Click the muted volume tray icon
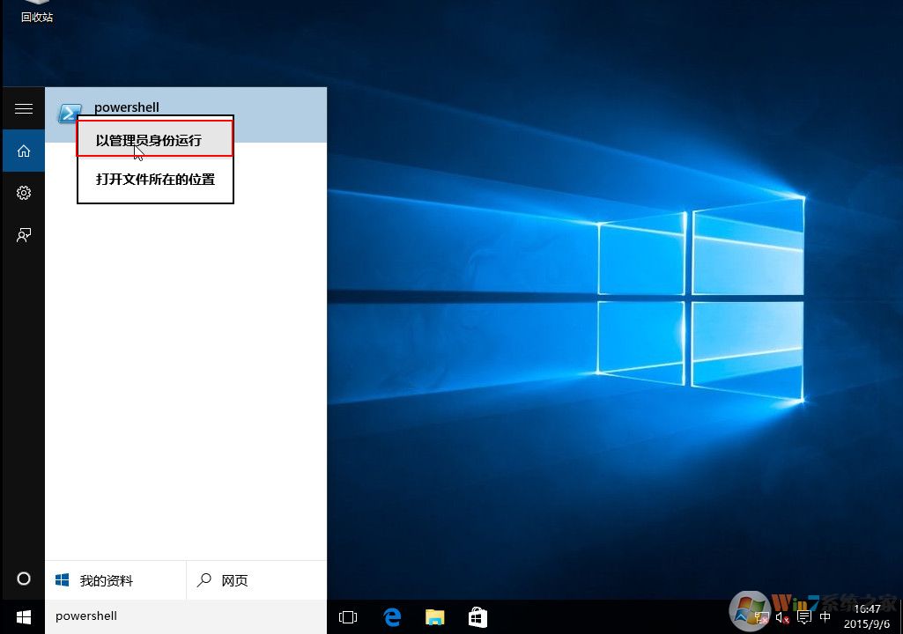 [x=781, y=617]
